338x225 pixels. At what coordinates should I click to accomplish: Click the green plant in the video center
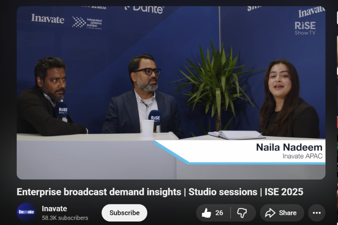click(x=217, y=82)
